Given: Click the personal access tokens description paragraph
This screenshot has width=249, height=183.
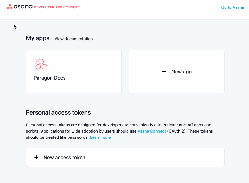Looking at the screenshot, I should pyautogui.click(x=119, y=131).
